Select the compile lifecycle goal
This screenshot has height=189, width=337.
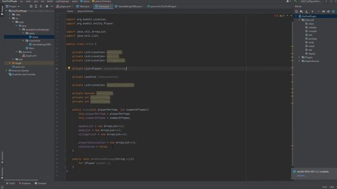click(311, 31)
